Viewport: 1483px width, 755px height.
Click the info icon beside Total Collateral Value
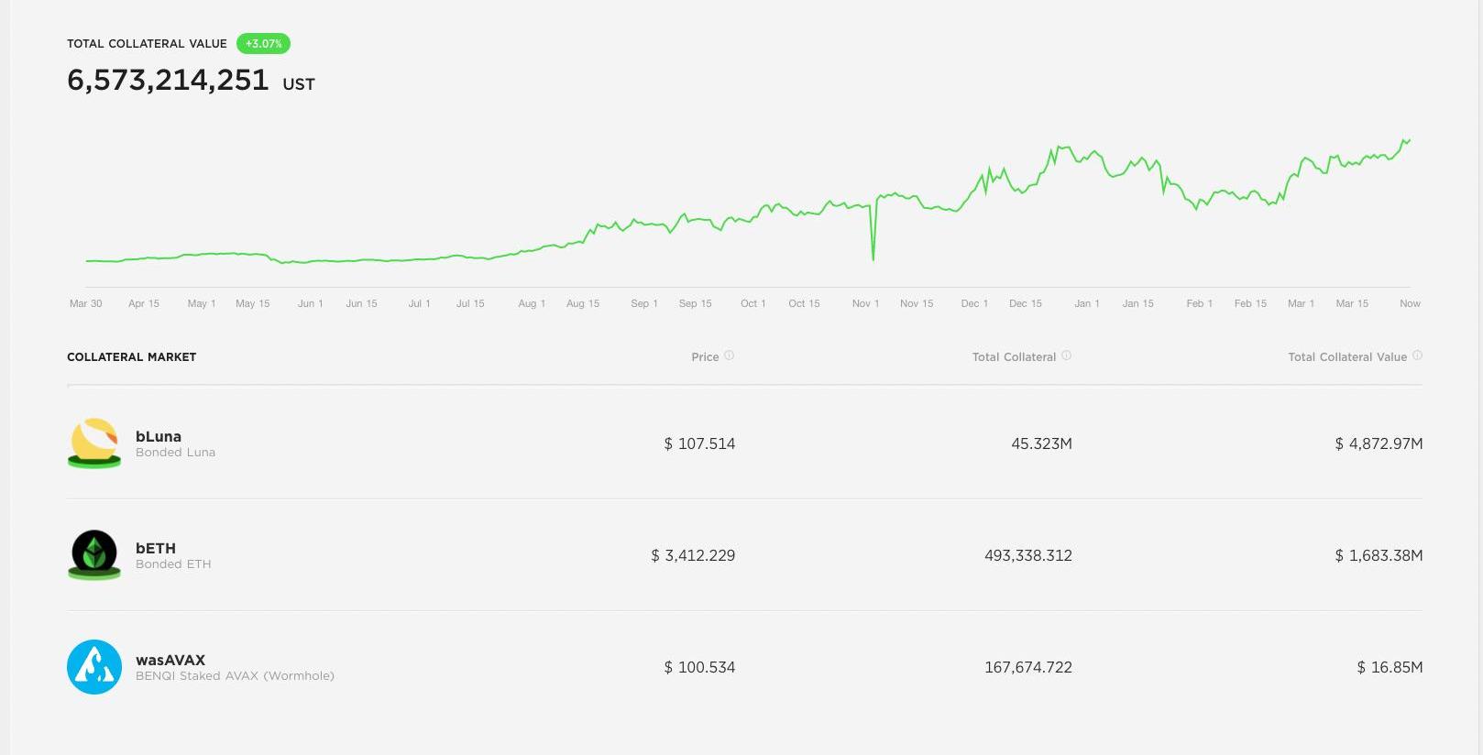point(1418,356)
